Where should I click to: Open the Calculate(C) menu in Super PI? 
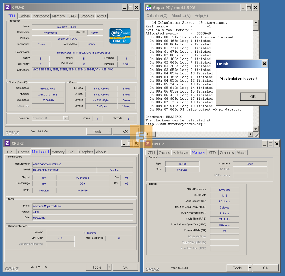pos(157,16)
